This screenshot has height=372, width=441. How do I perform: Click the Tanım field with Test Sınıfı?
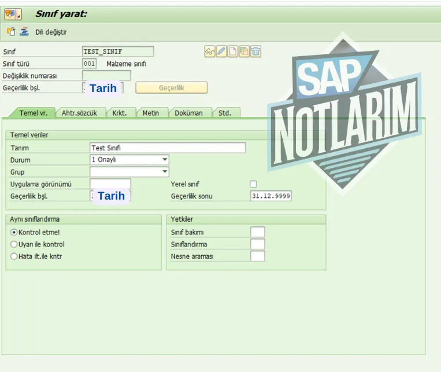click(x=168, y=148)
